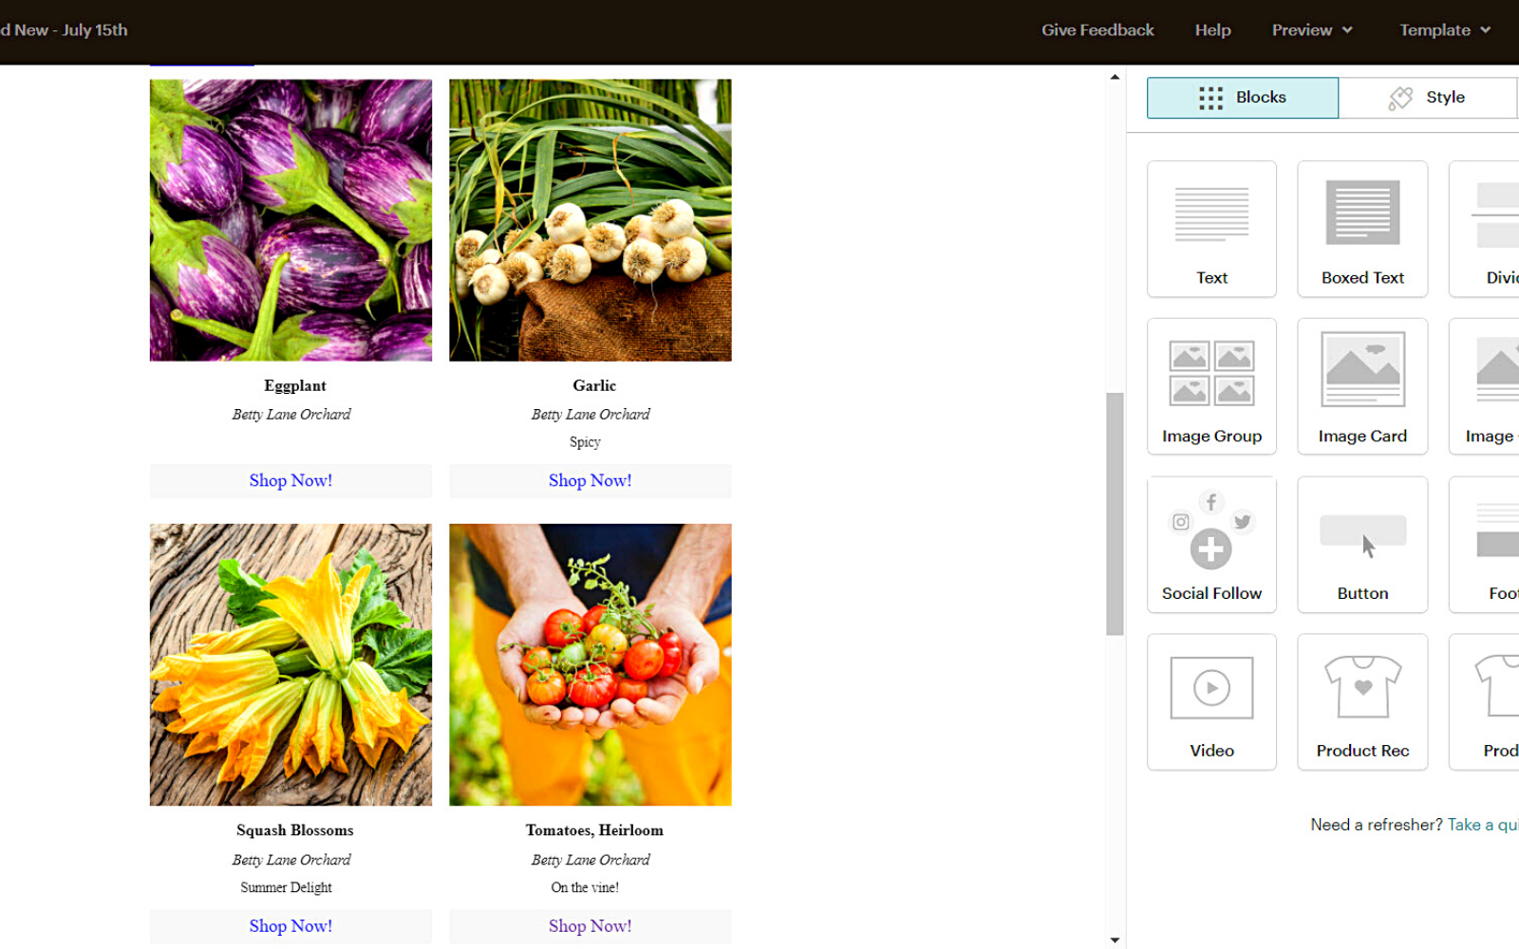Choose the Video block

1211,702
